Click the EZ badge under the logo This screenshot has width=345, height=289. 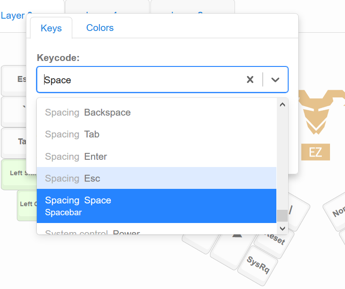coord(315,152)
